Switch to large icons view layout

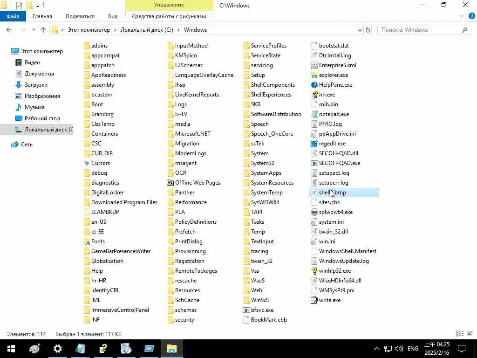pyautogui.click(x=470, y=334)
